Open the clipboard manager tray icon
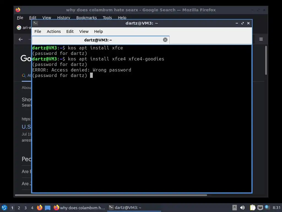Image resolution: width=282 pixels, height=212 pixels. click(253, 208)
